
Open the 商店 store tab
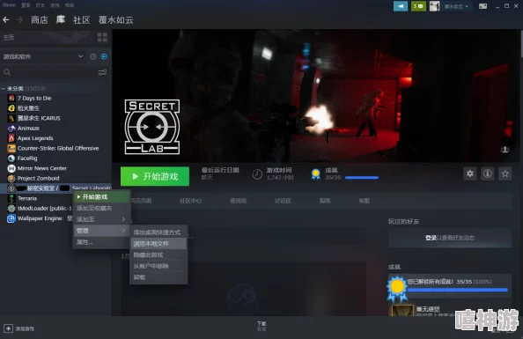[x=40, y=20]
